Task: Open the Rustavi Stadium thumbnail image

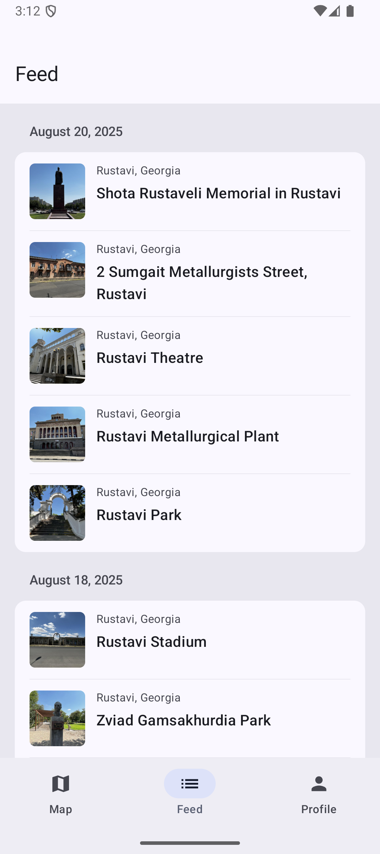Action: click(x=57, y=640)
